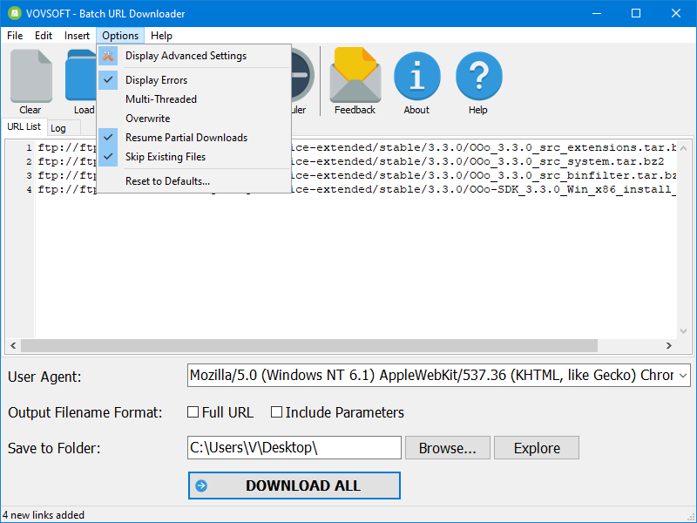Click the vertical scroll up arrow in URL list

(x=684, y=148)
